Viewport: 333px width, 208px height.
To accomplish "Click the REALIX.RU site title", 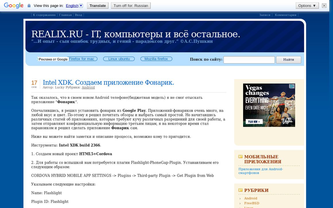I will (136, 34).
